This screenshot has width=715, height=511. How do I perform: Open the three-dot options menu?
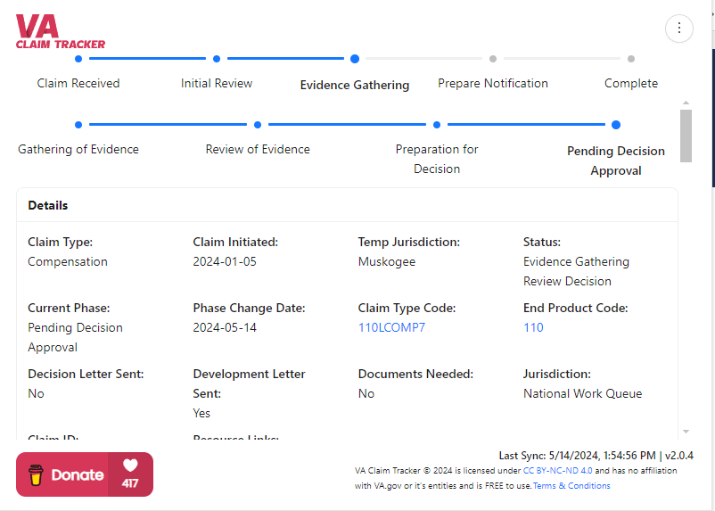pos(679,29)
